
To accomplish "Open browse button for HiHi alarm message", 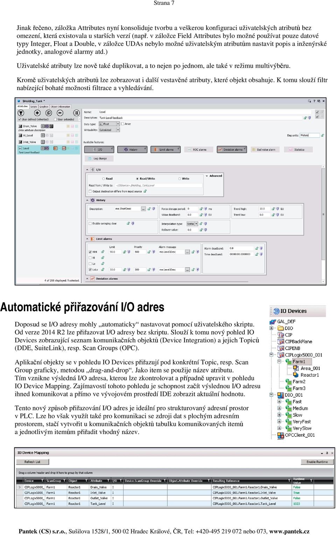I will click(x=188, y=252).
